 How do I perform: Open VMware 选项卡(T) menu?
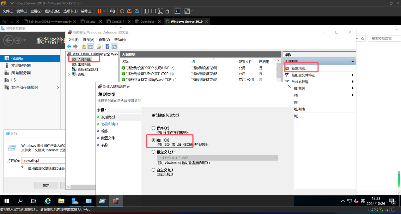70,11
